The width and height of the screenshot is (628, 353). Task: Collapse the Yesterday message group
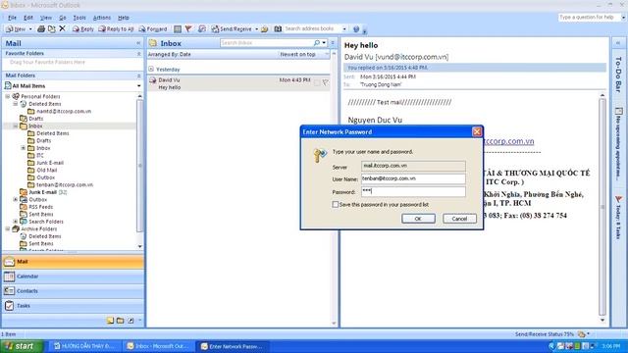(x=151, y=70)
